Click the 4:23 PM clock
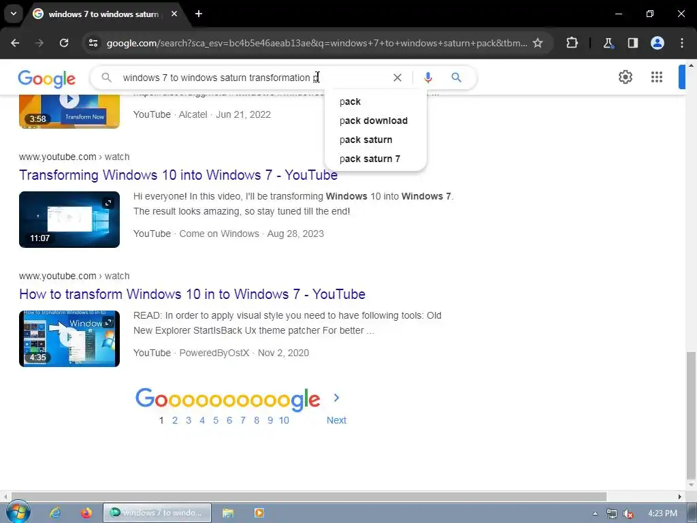Image resolution: width=697 pixels, height=523 pixels. tap(662, 513)
